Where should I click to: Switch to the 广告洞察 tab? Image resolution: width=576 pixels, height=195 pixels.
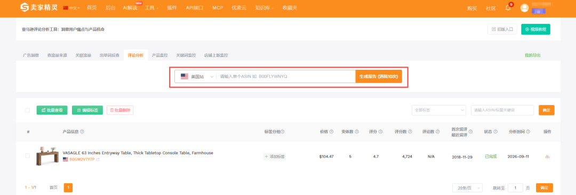31,55
